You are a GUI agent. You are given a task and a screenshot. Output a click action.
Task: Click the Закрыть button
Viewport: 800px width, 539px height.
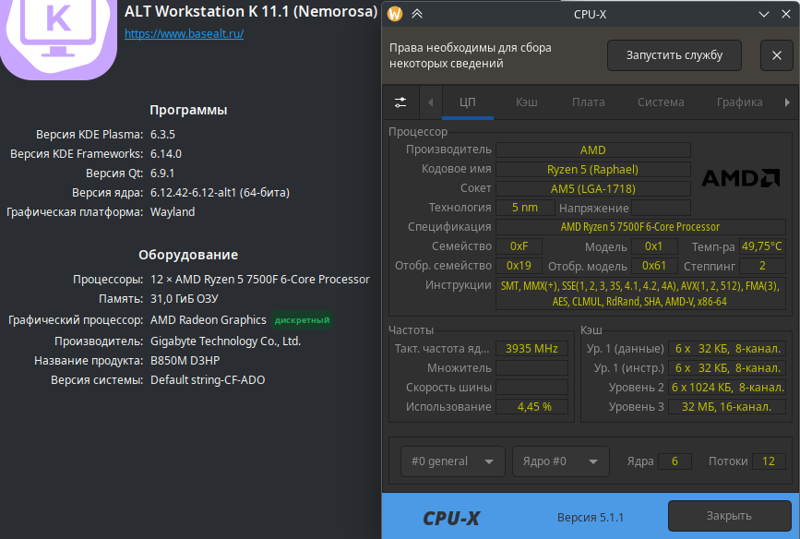coord(730,516)
